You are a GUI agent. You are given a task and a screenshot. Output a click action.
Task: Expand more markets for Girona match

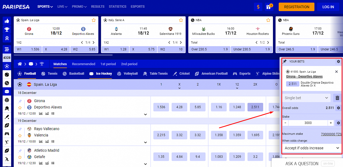click(x=145, y=114)
